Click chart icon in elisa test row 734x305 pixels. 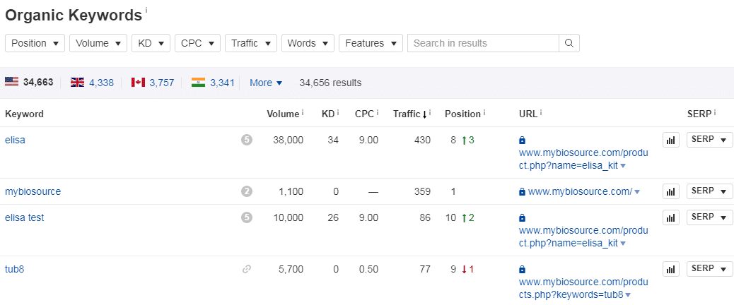click(x=671, y=217)
